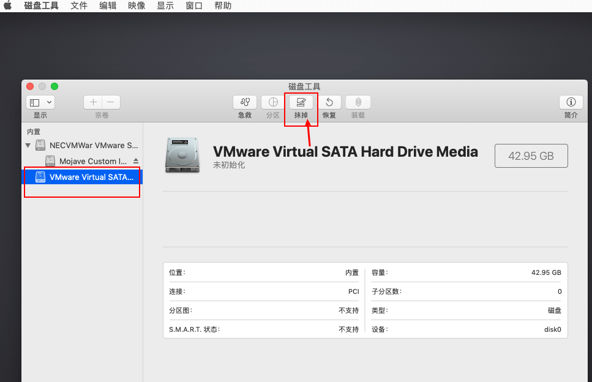Click the S.M.A.R.T. 状态 label

pyautogui.click(x=195, y=329)
